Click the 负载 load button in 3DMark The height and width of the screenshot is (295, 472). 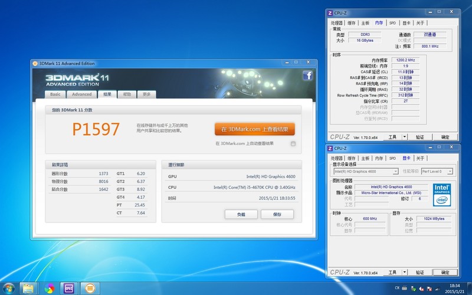click(x=241, y=214)
